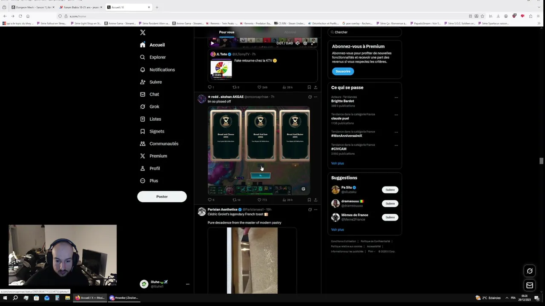Open account menu dots next to illuhe
The height and width of the screenshot is (306, 545).
(187, 284)
